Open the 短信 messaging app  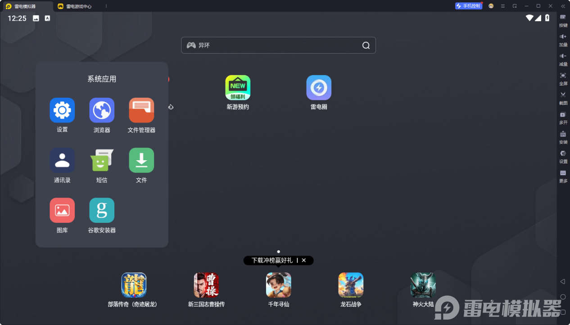(x=102, y=160)
